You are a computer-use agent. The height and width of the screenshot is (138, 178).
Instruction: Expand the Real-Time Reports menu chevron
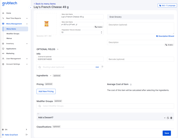coord(27,18)
